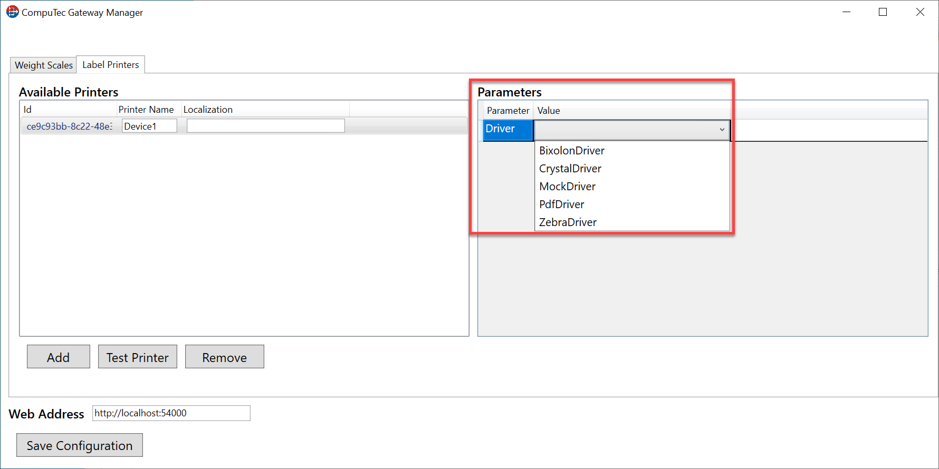Viewport: 939px width, 469px height.
Task: Select MockDriver from the driver options
Action: 567,187
